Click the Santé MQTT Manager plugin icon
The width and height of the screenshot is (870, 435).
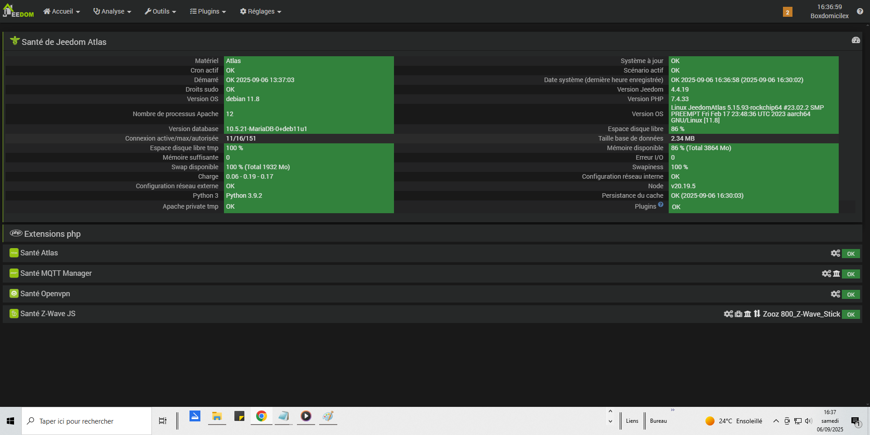pos(14,274)
